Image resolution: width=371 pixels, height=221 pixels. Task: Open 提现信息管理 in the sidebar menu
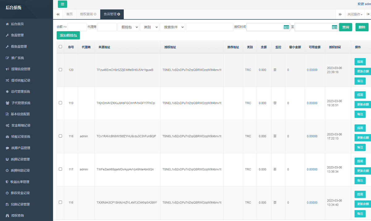coord(20,69)
